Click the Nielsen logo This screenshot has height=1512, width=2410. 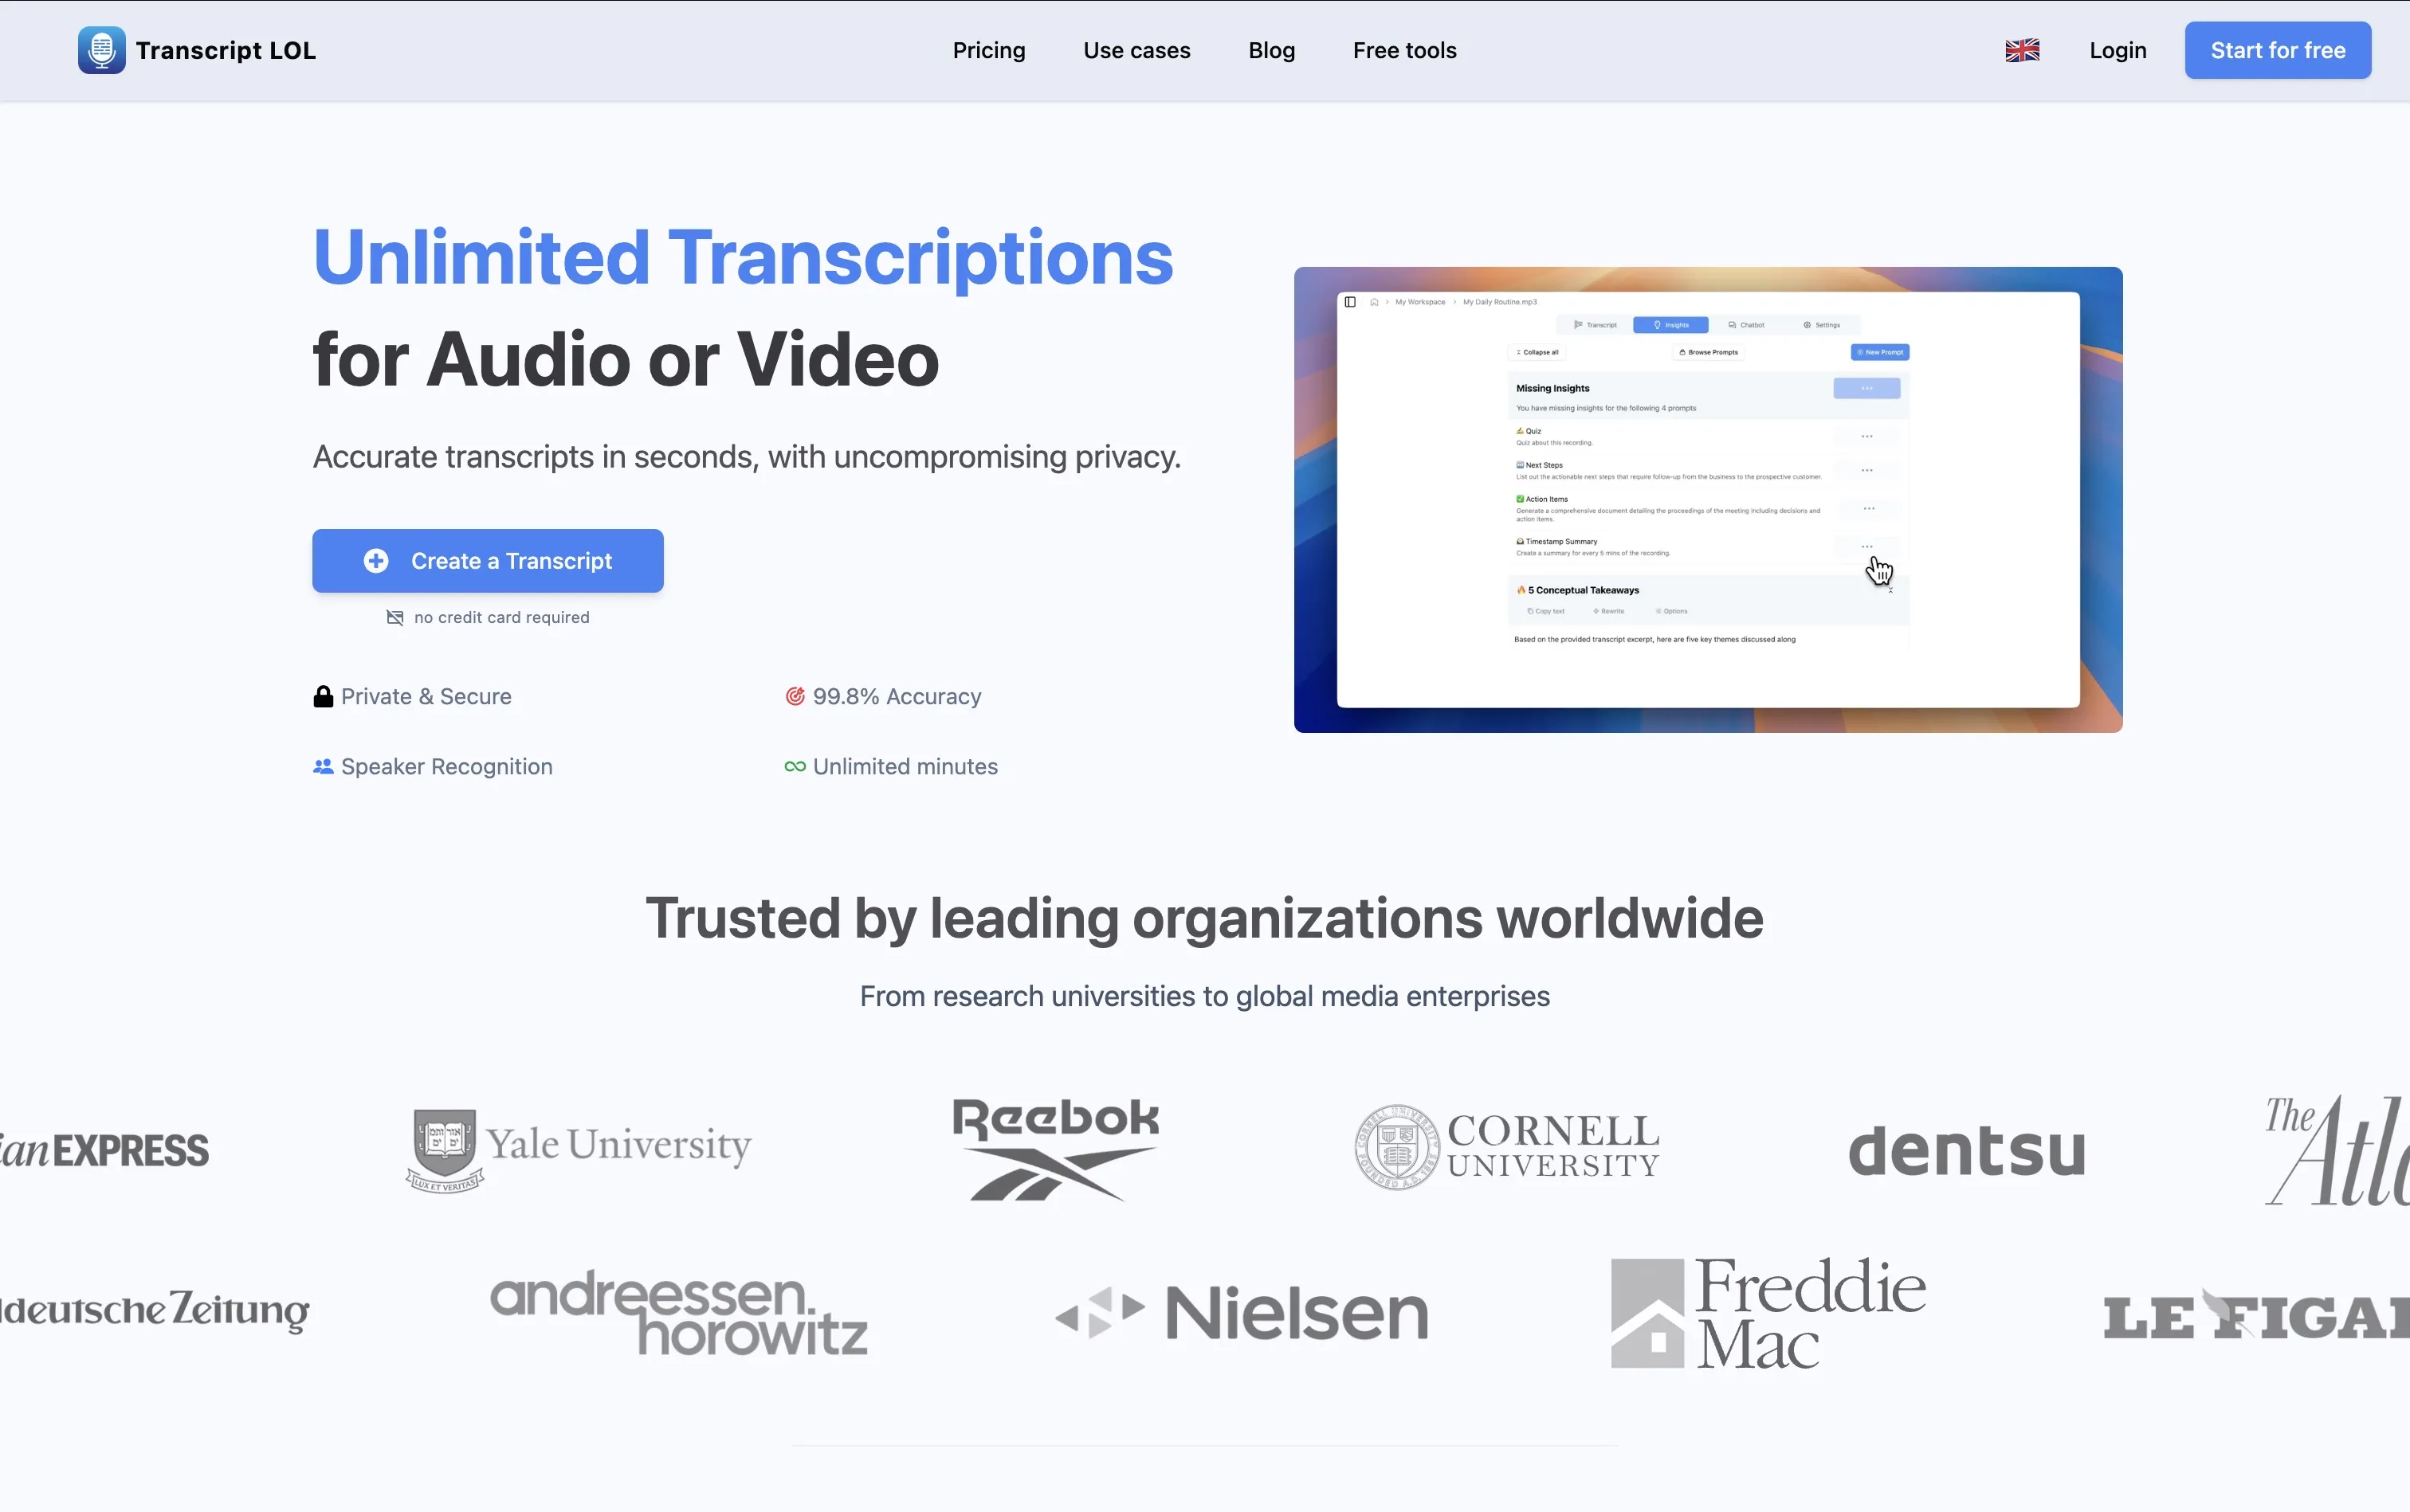click(1242, 1313)
